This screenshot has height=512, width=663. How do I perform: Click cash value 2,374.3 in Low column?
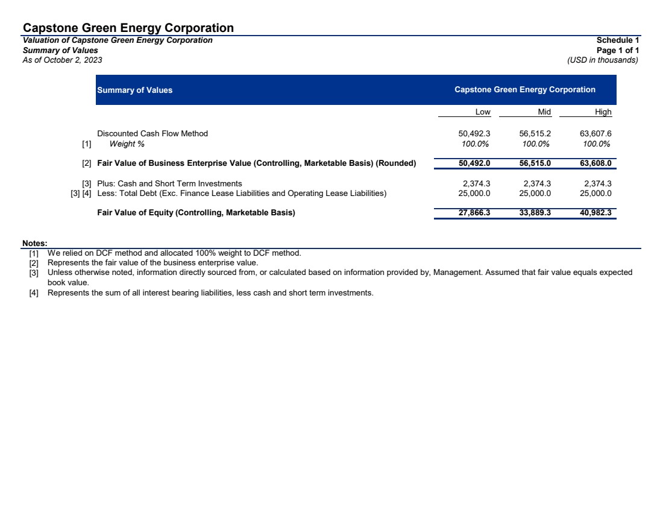[477, 184]
